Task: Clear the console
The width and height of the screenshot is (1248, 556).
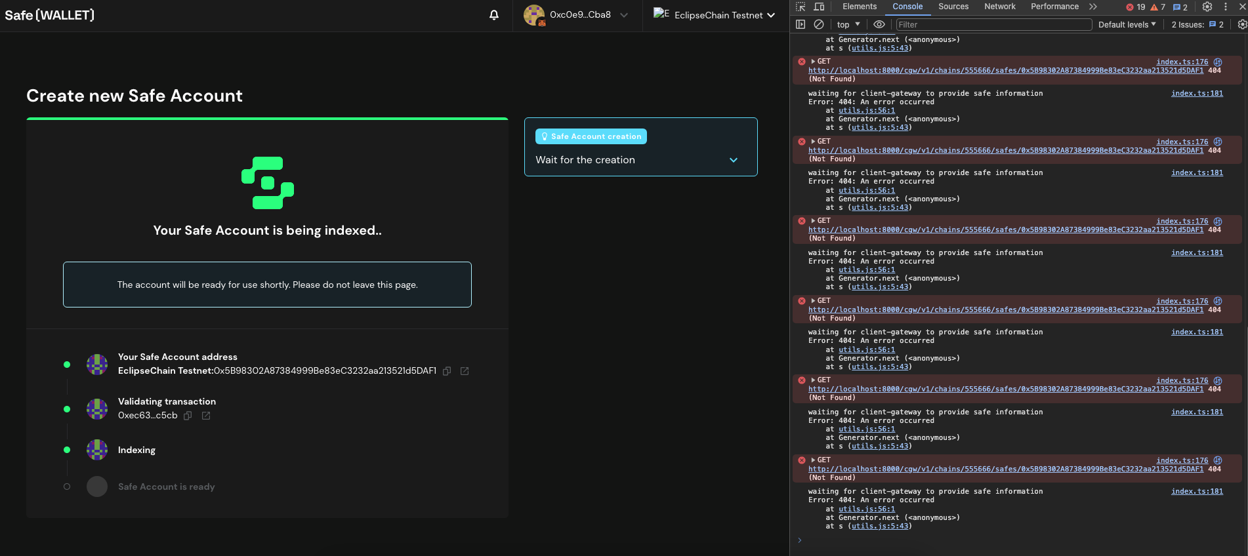Action: (x=819, y=24)
